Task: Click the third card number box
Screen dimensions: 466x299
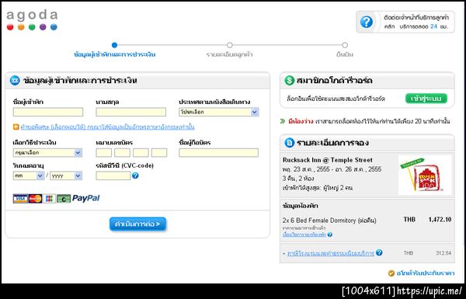Action: tap(141, 153)
